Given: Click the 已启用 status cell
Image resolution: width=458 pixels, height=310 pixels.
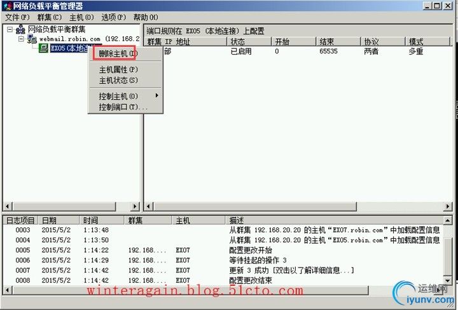Looking at the screenshot, I should point(241,51).
